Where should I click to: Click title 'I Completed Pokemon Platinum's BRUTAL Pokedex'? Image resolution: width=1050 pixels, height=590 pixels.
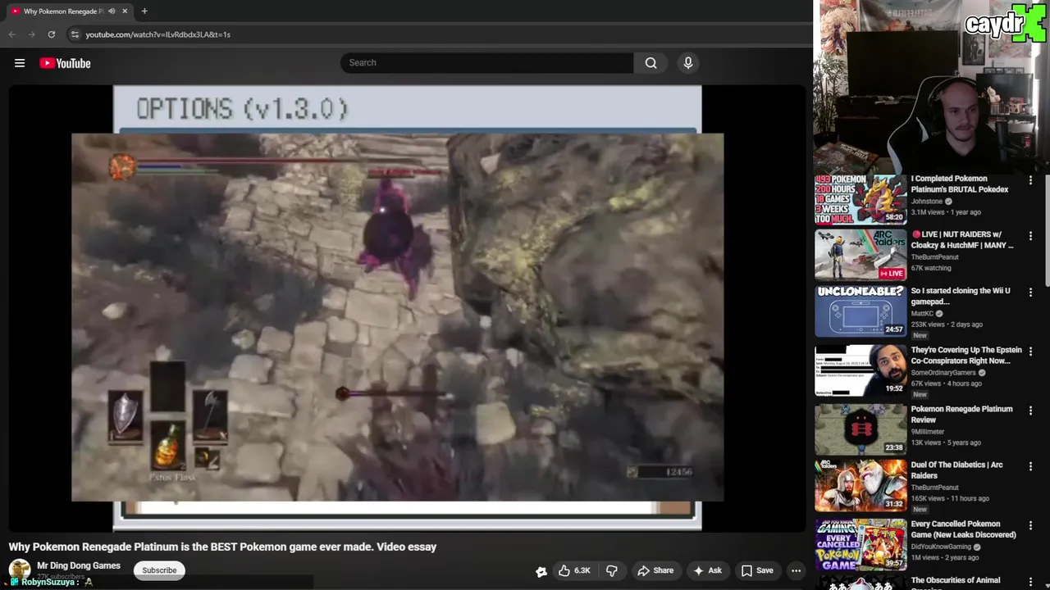tap(960, 184)
